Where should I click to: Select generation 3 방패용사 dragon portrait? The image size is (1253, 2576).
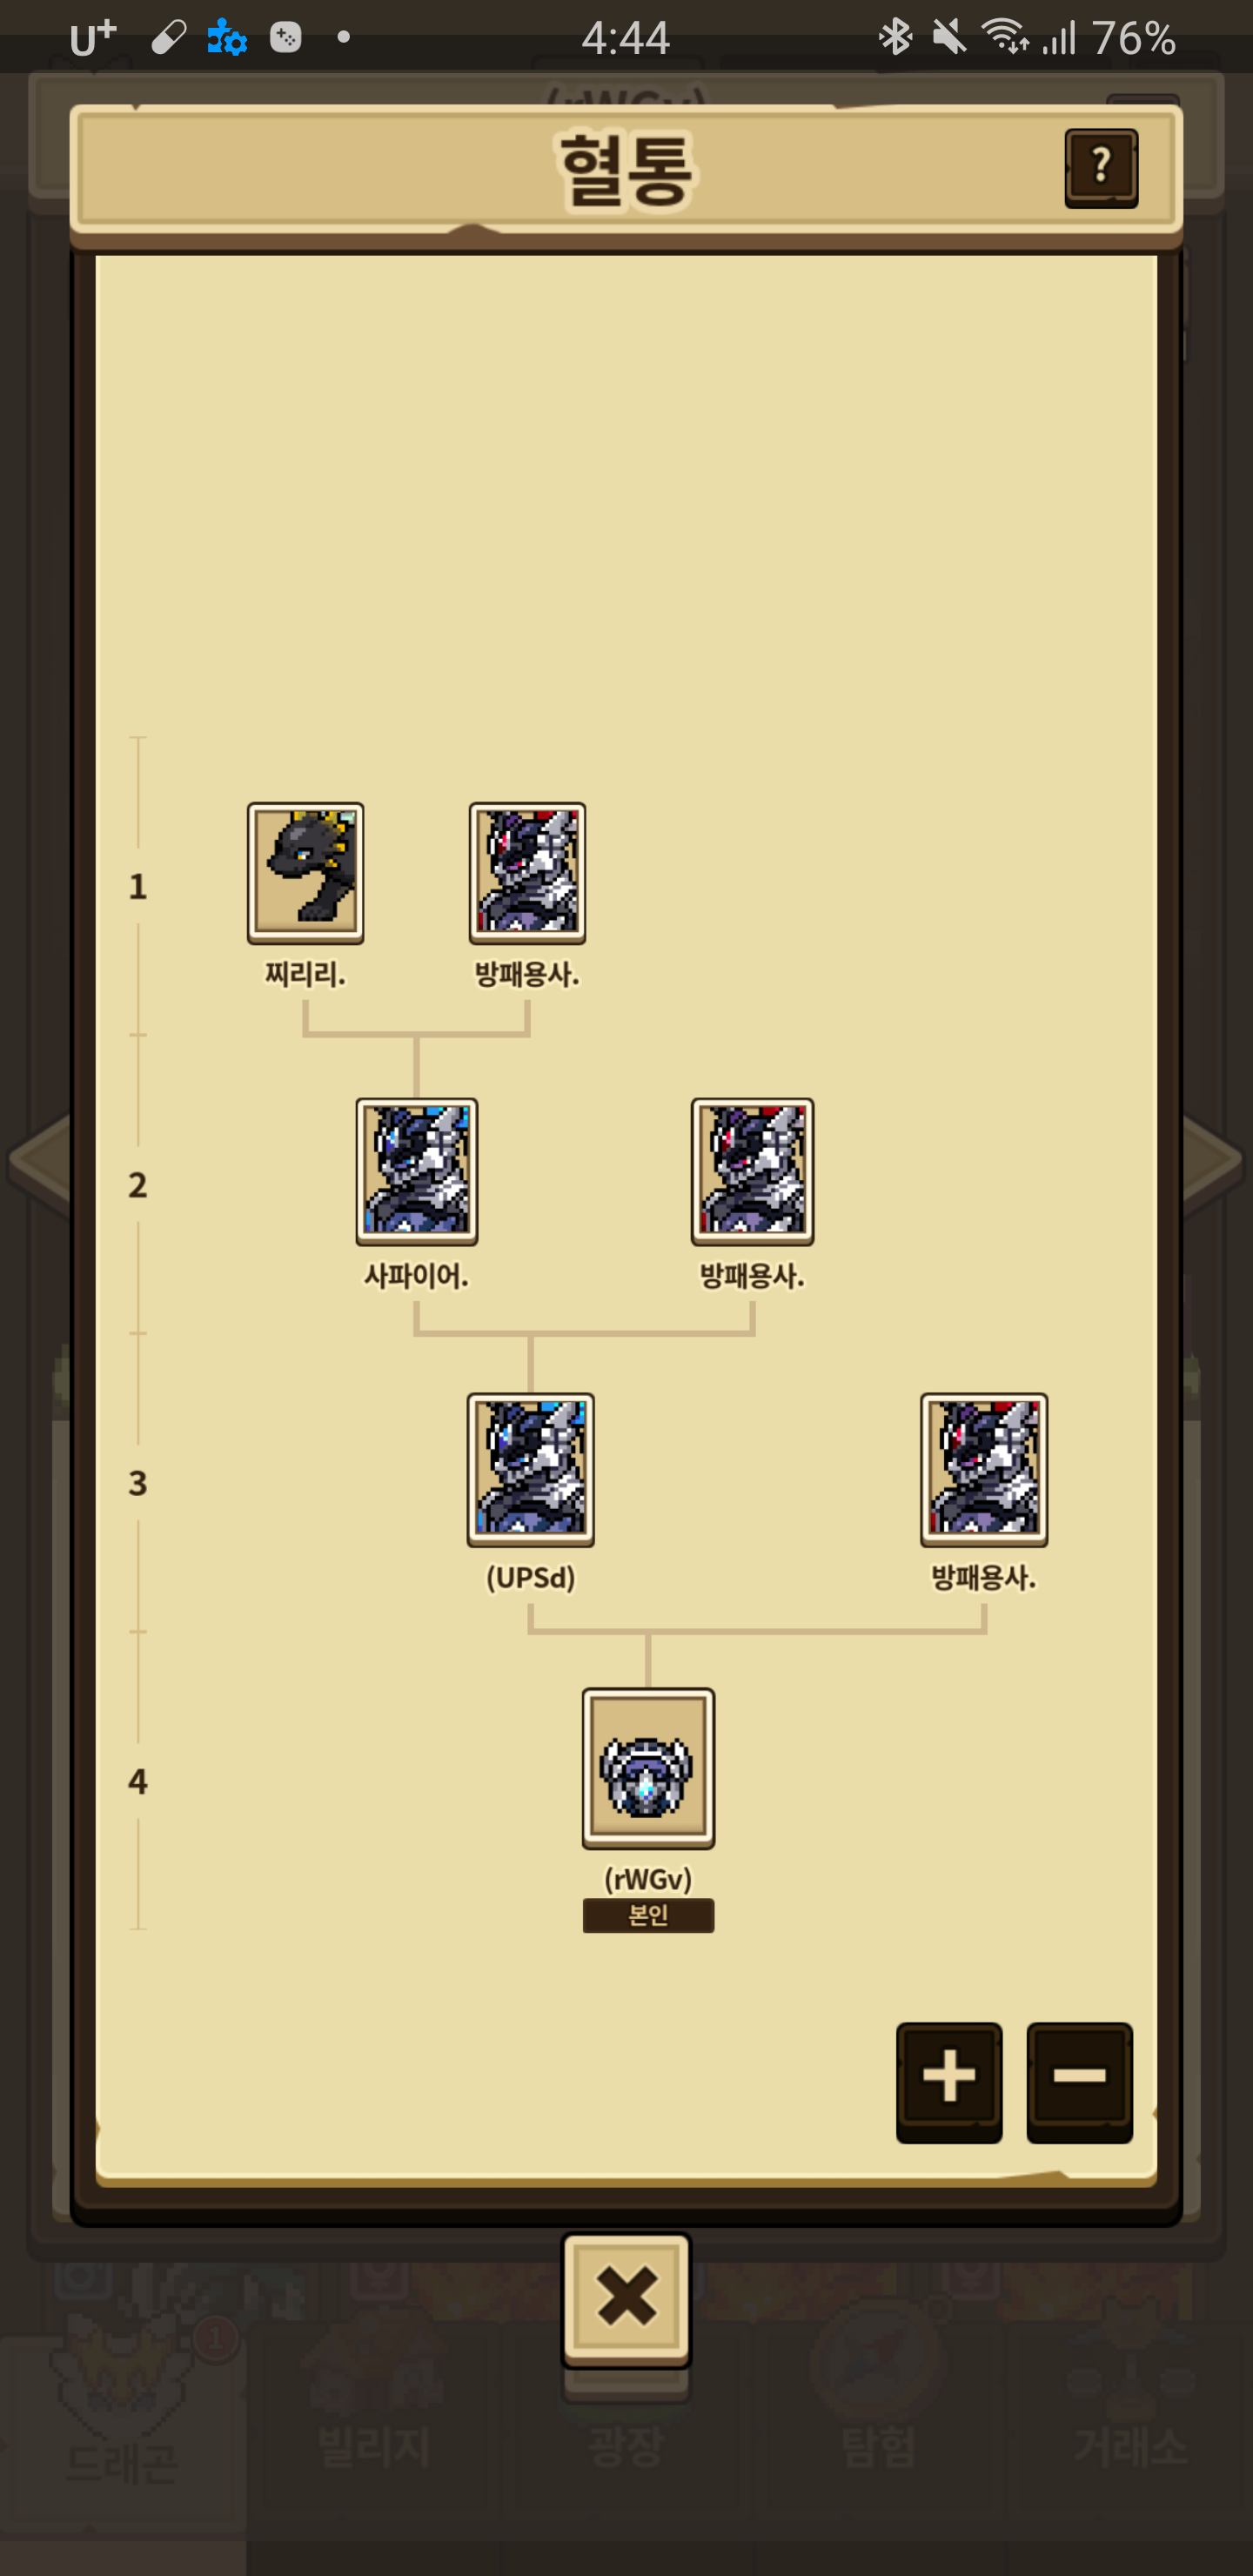click(x=984, y=1470)
